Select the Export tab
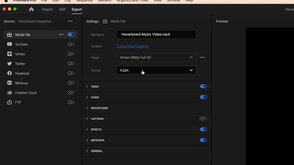294x165 pixels. (x=77, y=9)
